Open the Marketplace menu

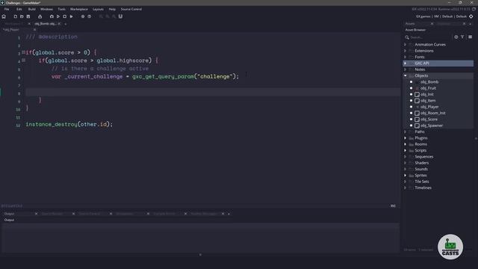[x=79, y=9]
